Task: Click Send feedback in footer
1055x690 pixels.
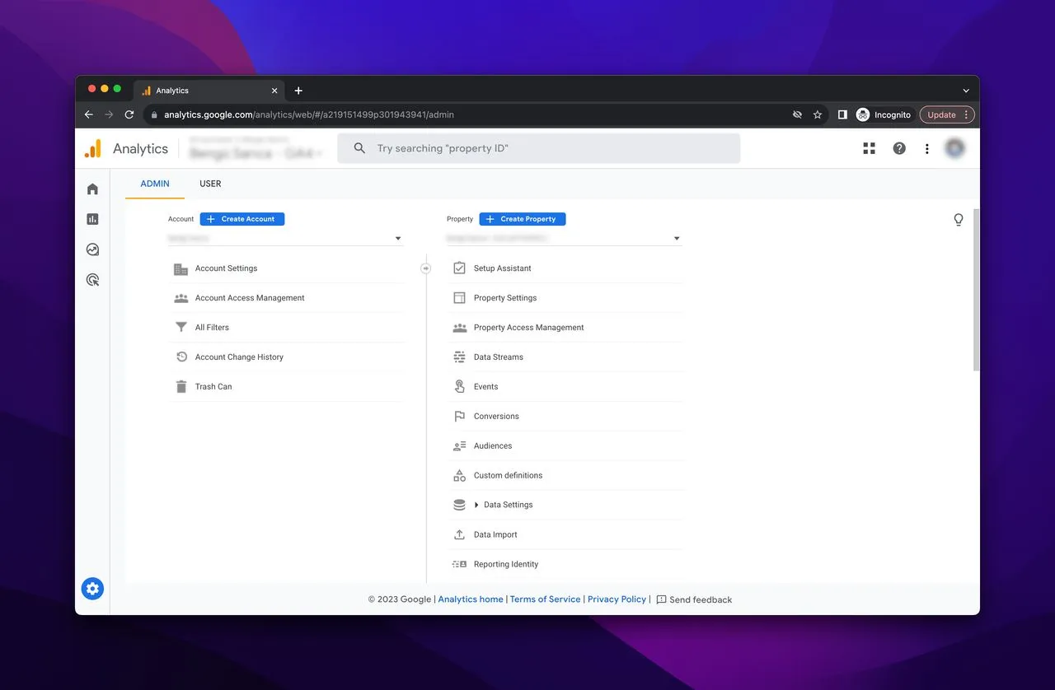Action: click(694, 599)
